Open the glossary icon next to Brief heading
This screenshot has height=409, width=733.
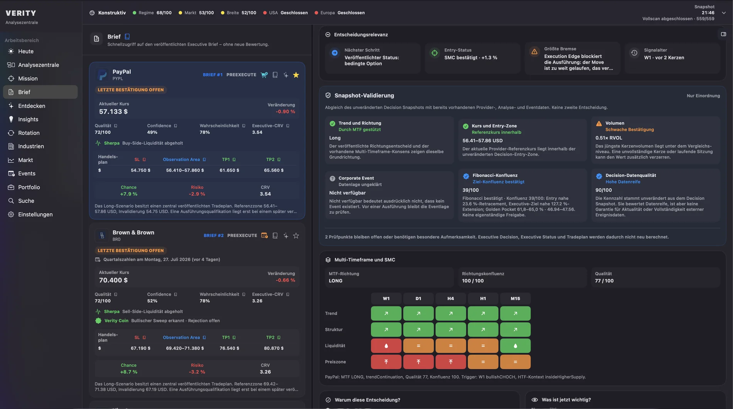[127, 37]
